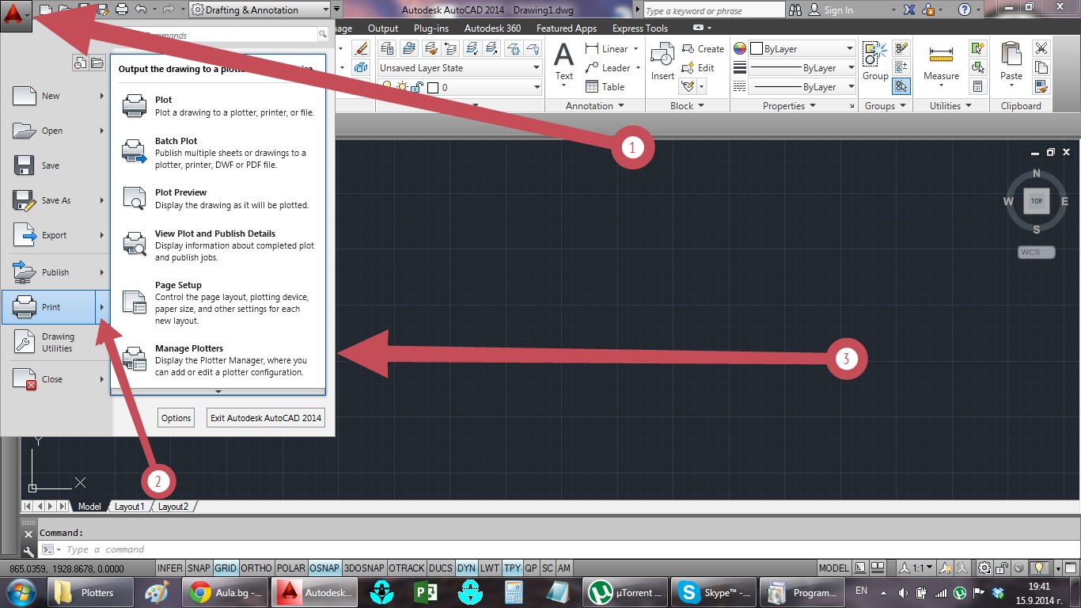Image resolution: width=1081 pixels, height=608 pixels.
Task: Click the keyword search input field
Action: [714, 10]
